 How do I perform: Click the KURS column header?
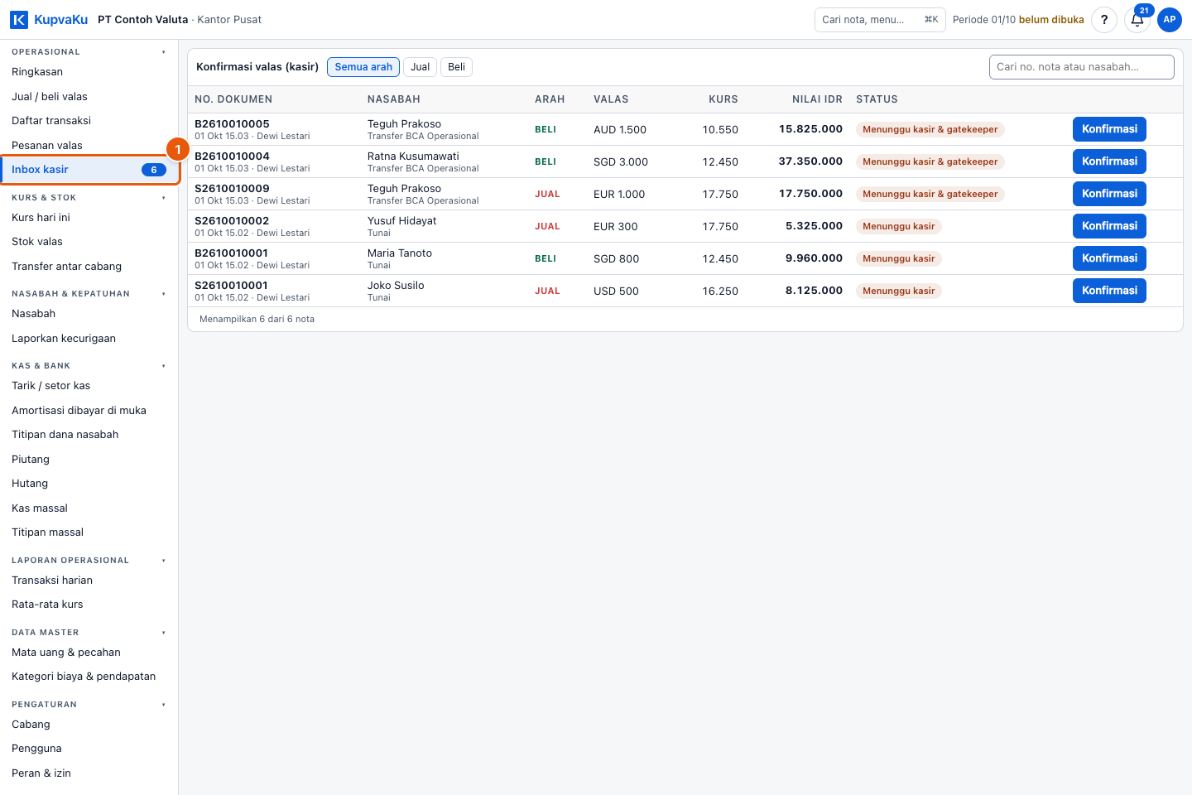tap(723, 99)
